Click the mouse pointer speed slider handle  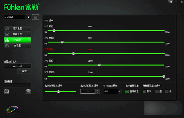point(58,92)
